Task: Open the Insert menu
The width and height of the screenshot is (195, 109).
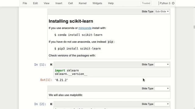Action: tap(59, 3)
